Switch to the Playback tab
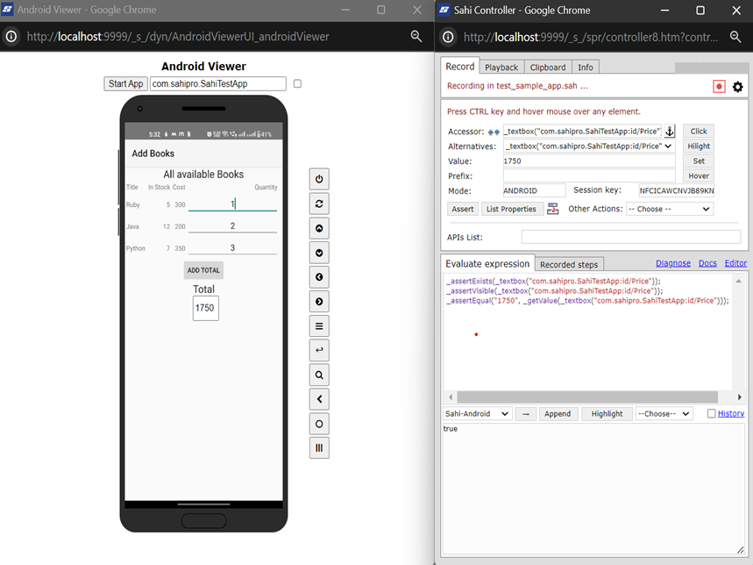Screen dimensions: 753x565 (501, 68)
